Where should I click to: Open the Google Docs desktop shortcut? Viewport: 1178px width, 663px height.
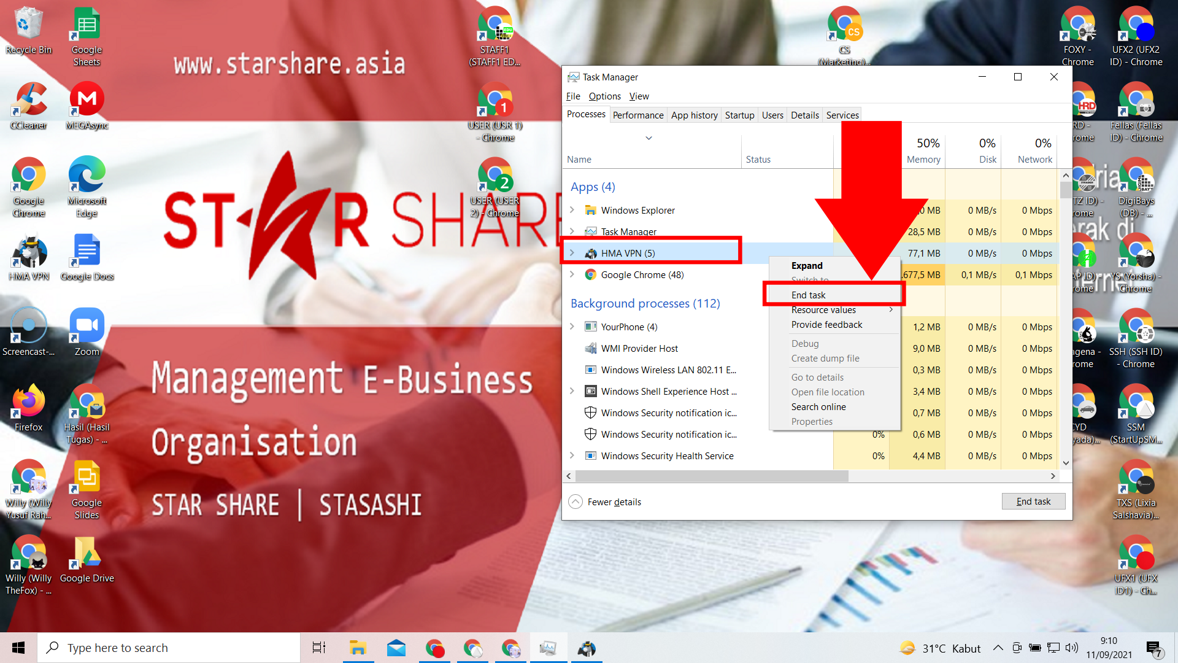pyautogui.click(x=87, y=257)
